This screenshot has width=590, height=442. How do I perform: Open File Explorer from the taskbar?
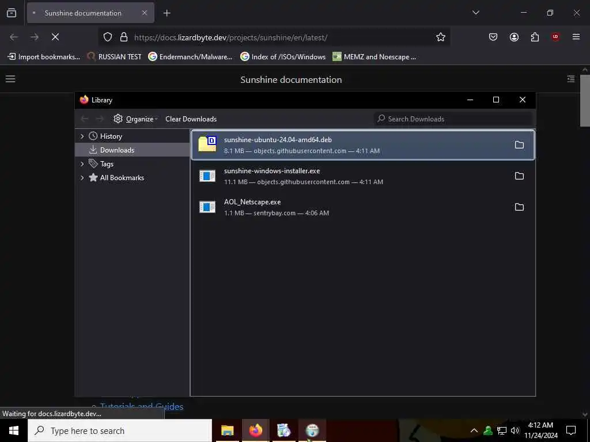click(x=227, y=430)
